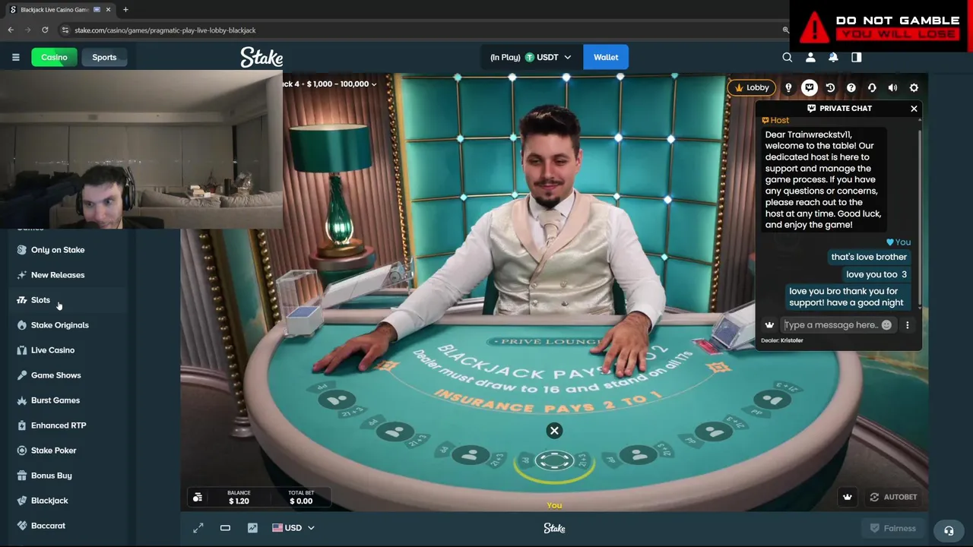
Task: Toggle theatre mode rectangle icon
Action: [x=225, y=528]
